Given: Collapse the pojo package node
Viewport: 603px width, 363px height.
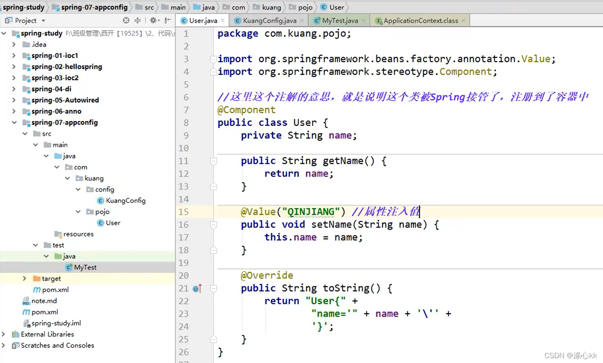Looking at the screenshot, I should coord(78,212).
